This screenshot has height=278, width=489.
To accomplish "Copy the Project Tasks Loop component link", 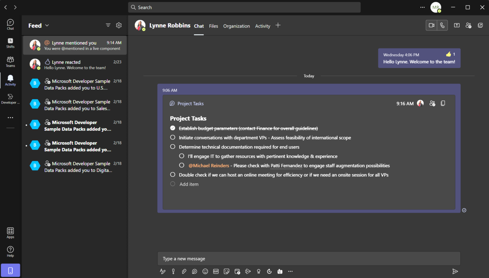I will pyautogui.click(x=443, y=103).
